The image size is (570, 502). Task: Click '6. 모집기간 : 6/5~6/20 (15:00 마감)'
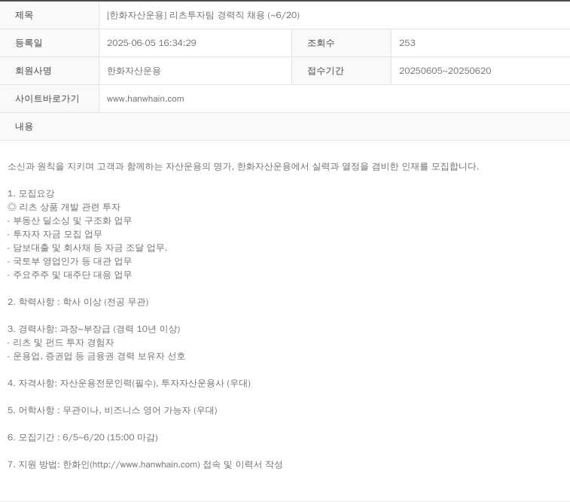click(83, 437)
